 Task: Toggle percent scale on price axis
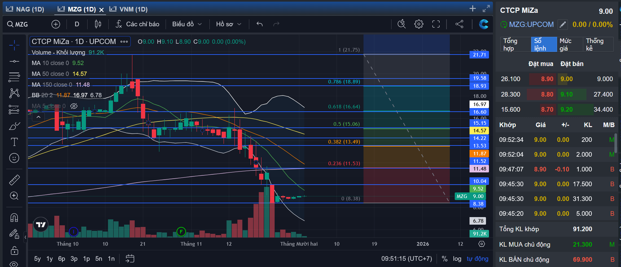pyautogui.click(x=445, y=259)
